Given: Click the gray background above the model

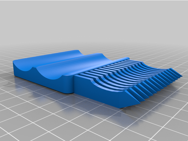Looking at the screenshot, I should coord(94,18).
